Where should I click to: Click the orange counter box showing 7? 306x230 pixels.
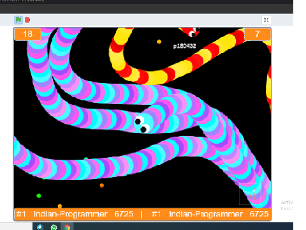[258, 34]
